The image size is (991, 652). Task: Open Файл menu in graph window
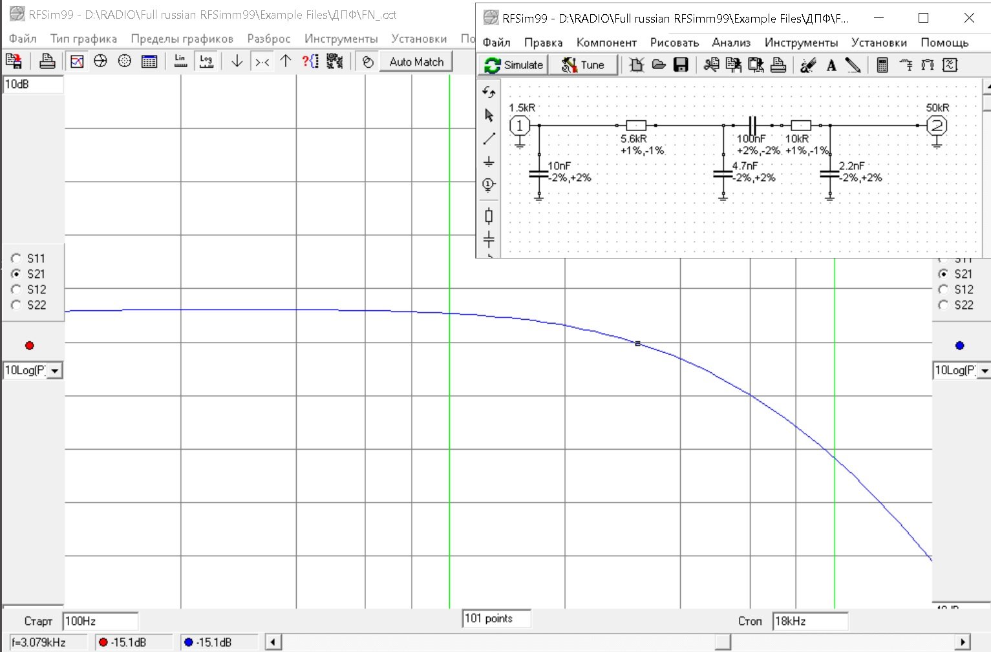pyautogui.click(x=23, y=39)
